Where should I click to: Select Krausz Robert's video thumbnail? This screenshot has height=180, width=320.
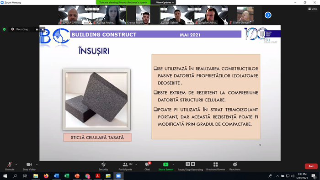pos(143,15)
